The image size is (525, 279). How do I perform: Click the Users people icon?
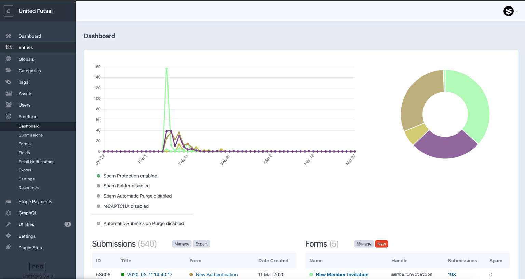click(9, 104)
